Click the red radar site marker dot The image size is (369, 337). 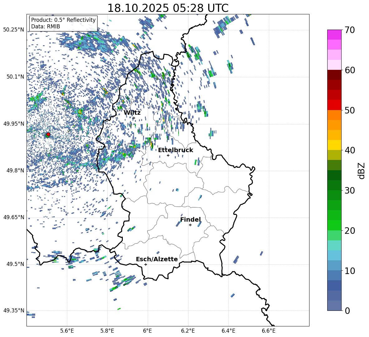click(48, 134)
